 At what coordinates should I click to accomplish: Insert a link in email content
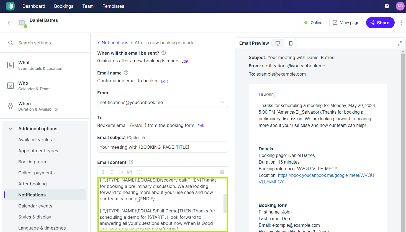[x=121, y=172]
